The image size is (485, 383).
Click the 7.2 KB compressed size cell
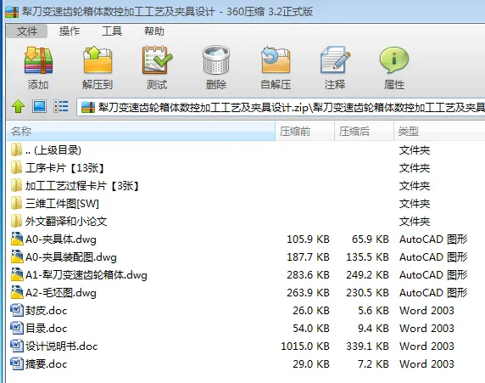(373, 364)
